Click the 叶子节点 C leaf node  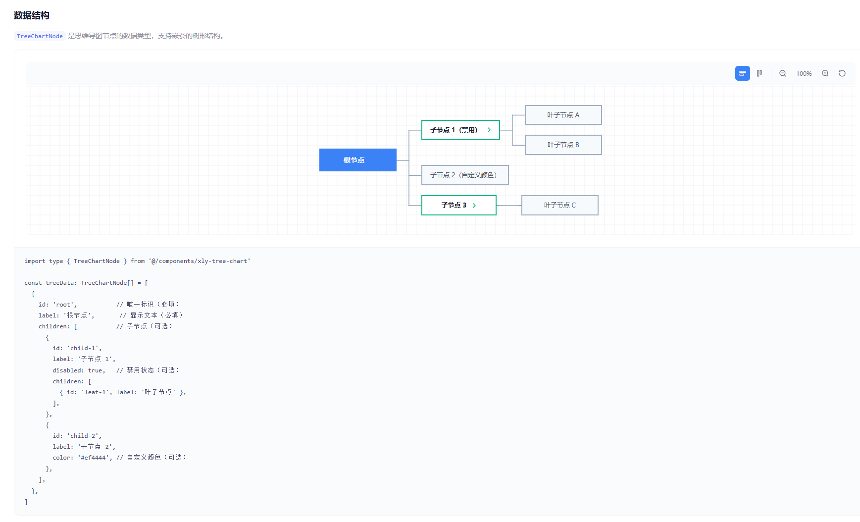point(559,205)
